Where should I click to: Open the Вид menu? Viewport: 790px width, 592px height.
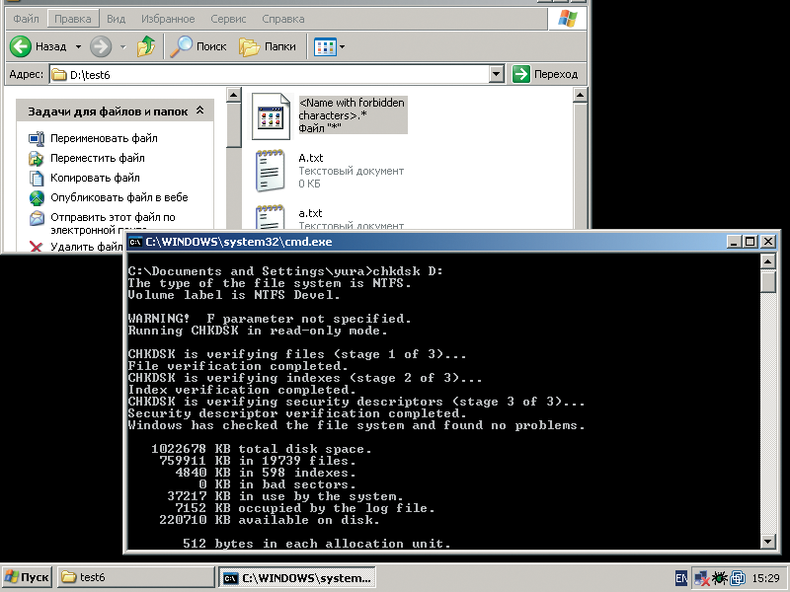click(116, 19)
